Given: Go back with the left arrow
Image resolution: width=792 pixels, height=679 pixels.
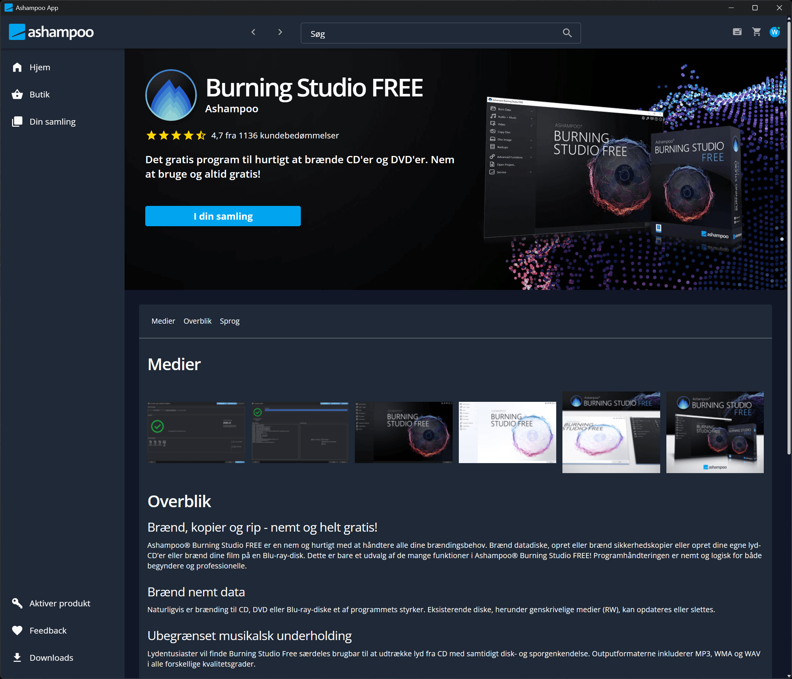Looking at the screenshot, I should (x=253, y=32).
